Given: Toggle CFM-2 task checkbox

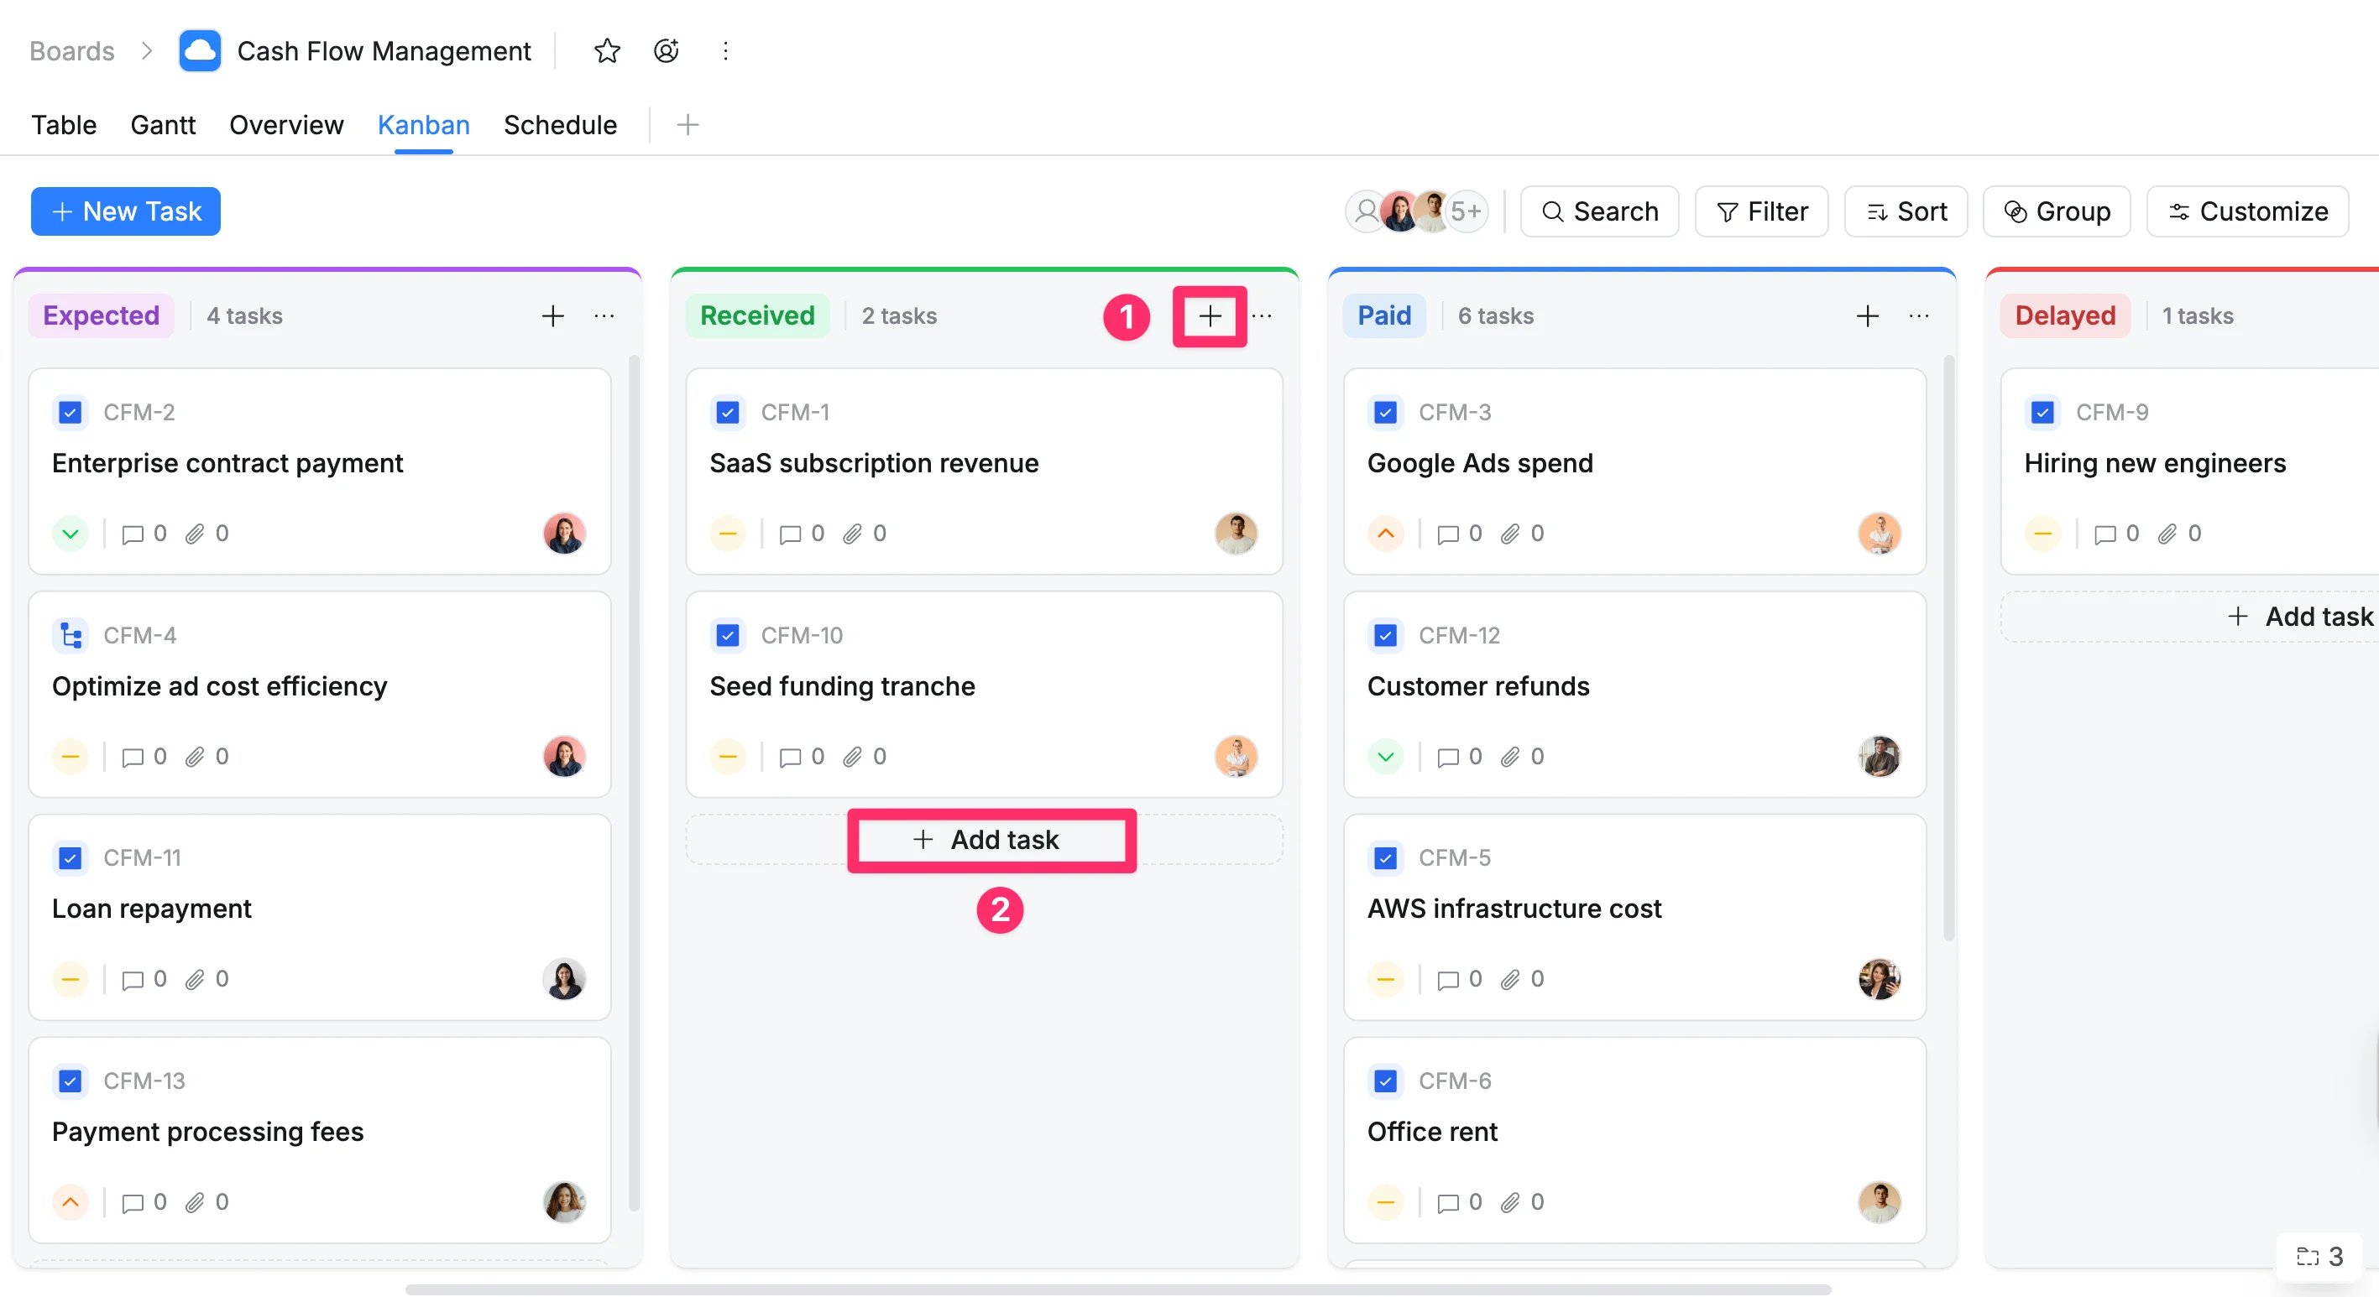Looking at the screenshot, I should point(71,413).
